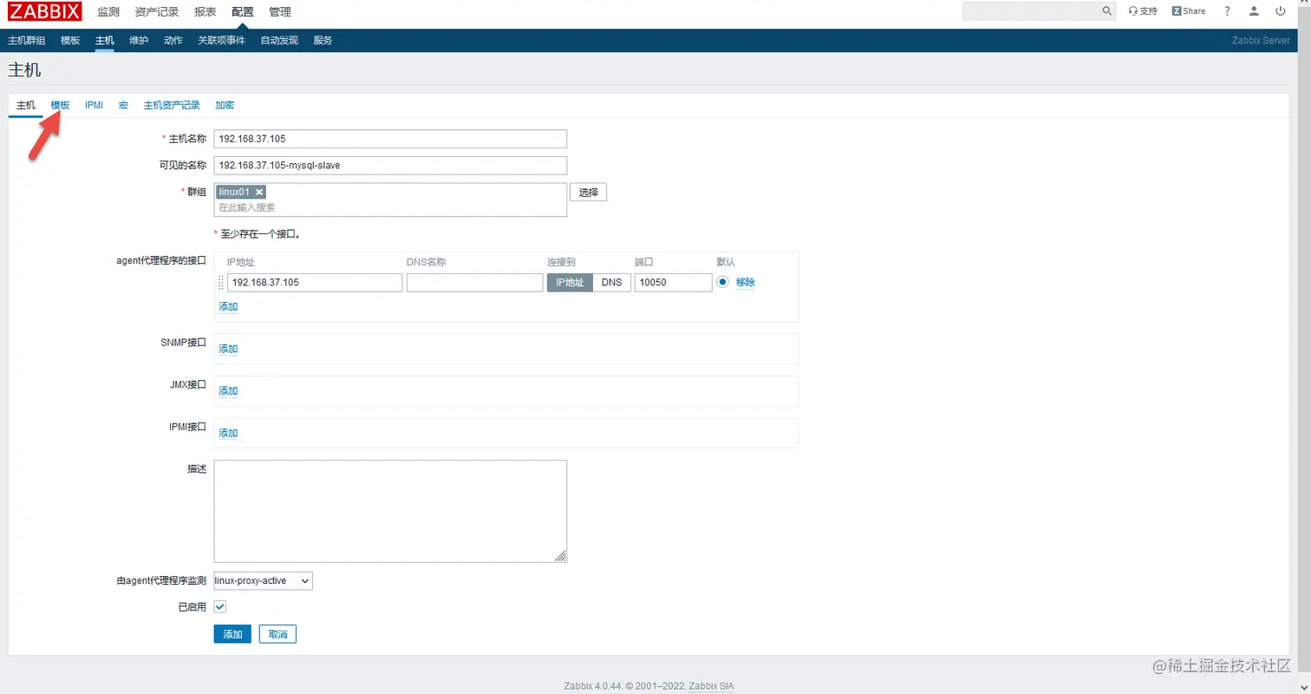Click the blue 添加 submit button
The image size is (1311, 694).
point(232,634)
